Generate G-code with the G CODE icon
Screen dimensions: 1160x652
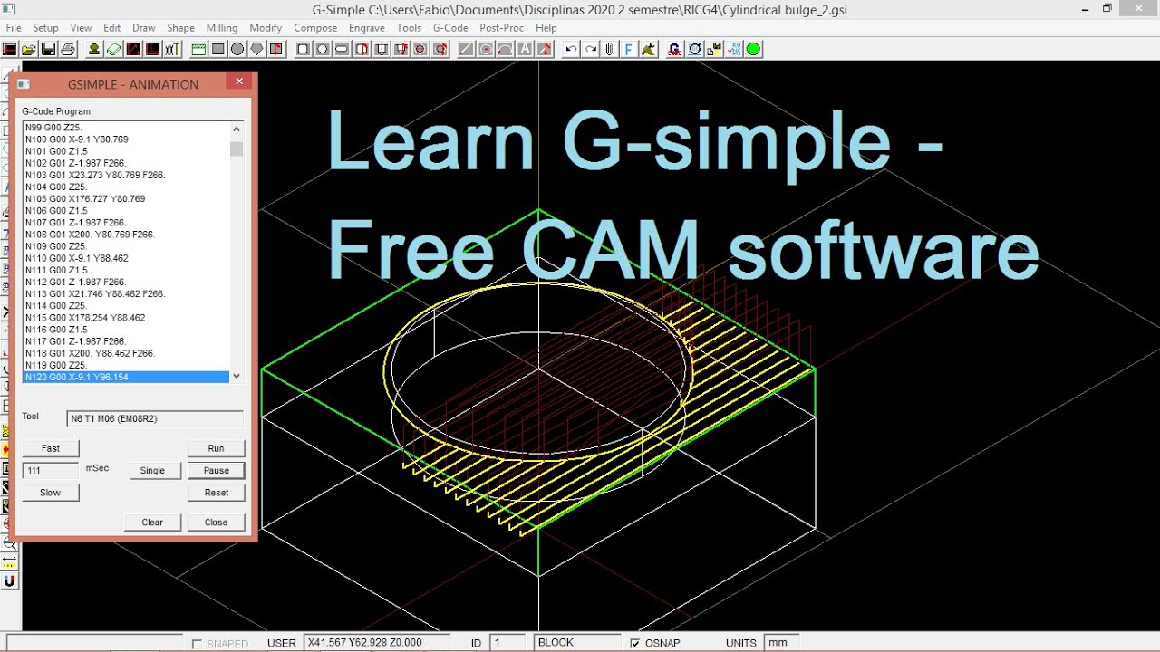pyautogui.click(x=675, y=49)
